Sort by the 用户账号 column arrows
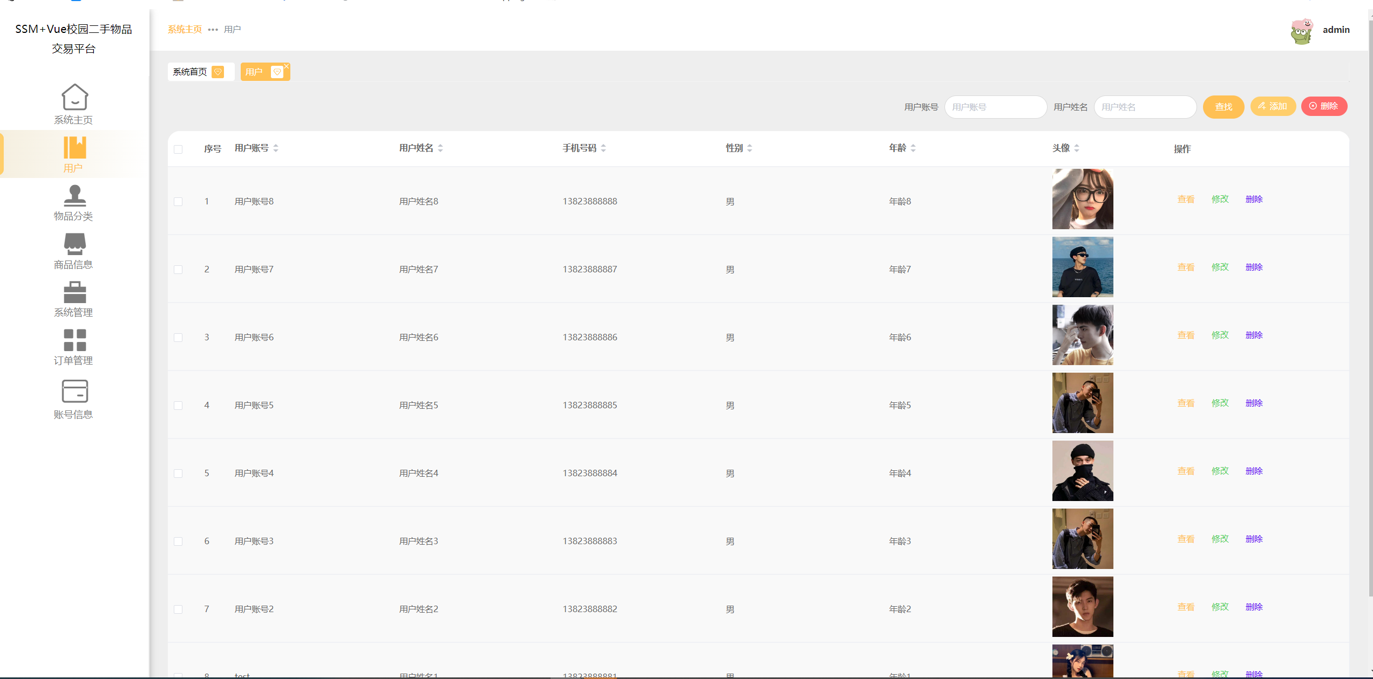The height and width of the screenshot is (679, 1373). click(x=276, y=148)
